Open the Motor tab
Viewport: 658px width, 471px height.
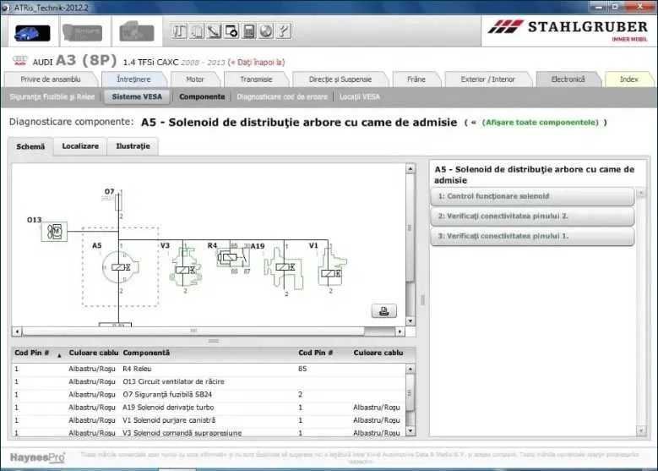pyautogui.click(x=195, y=79)
